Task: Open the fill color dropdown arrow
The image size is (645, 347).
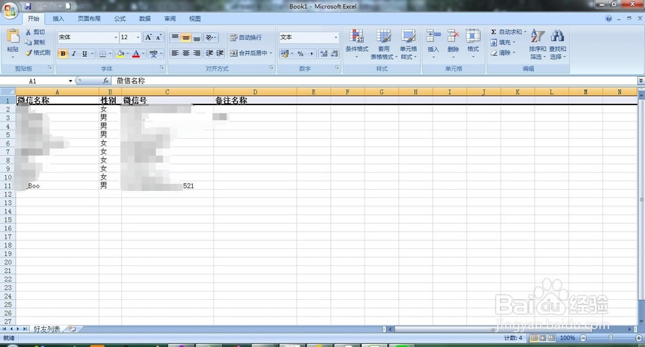Action: (128, 54)
